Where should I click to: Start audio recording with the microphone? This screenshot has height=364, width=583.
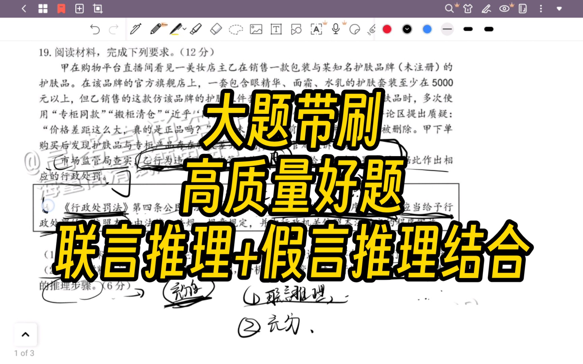[x=336, y=29]
